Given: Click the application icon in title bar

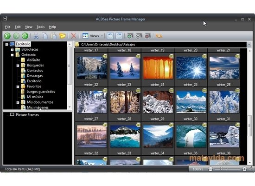Looking at the screenshot, I should pyautogui.click(x=5, y=19).
